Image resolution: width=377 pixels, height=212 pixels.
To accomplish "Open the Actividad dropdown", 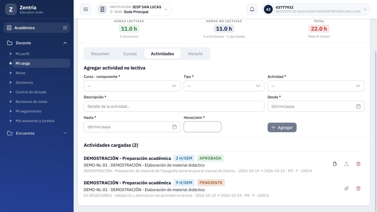I will click(x=316, y=86).
